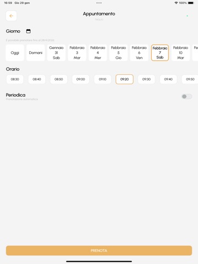
Task: Pick the 09:10 time slot
Action: [x=102, y=79]
